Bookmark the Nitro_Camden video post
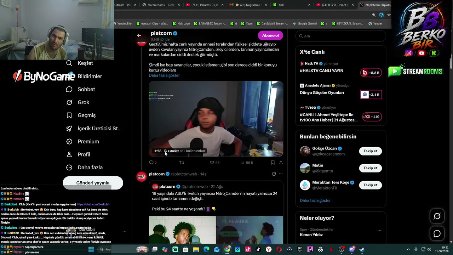This screenshot has width=453, height=255. (273, 163)
